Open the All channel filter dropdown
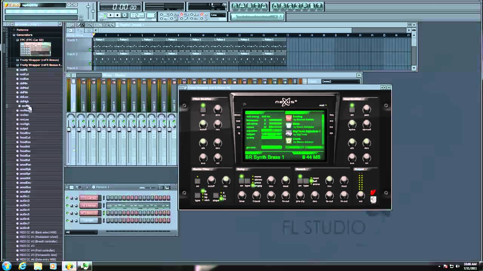This screenshot has width=483, height=271. [82, 232]
